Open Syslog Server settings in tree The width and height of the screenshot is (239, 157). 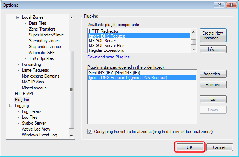pyautogui.click(x=34, y=123)
